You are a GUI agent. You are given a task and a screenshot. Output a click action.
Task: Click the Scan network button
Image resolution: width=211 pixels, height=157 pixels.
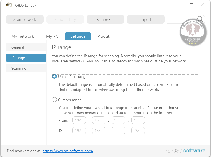pyautogui.click(x=25, y=19)
